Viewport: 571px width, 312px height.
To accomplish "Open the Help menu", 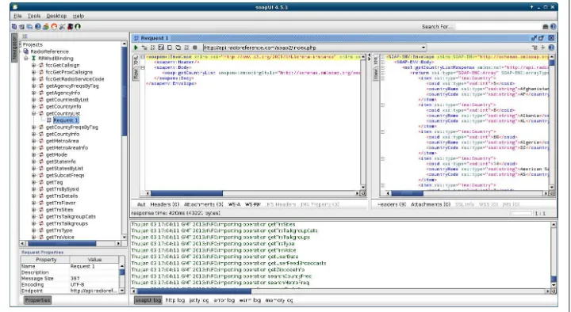I will point(79,16).
